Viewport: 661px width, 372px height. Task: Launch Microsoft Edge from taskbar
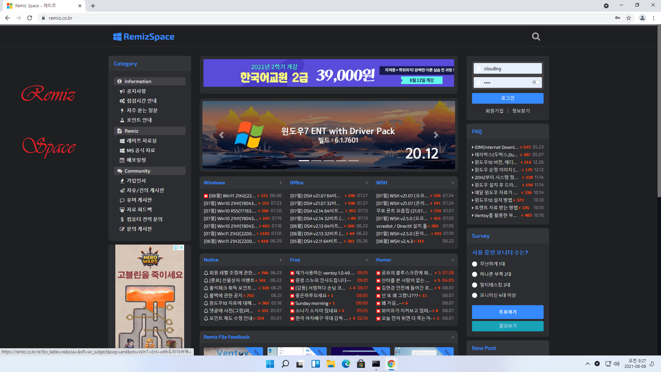tap(346, 364)
